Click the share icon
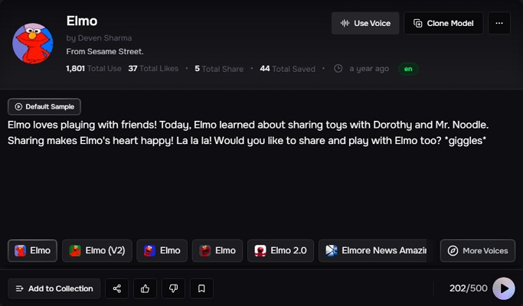Image resolution: width=523 pixels, height=306 pixels. click(x=117, y=288)
